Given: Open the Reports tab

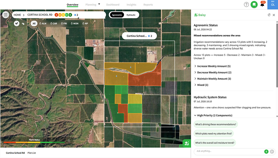Looking at the screenshot, I should point(148,5).
